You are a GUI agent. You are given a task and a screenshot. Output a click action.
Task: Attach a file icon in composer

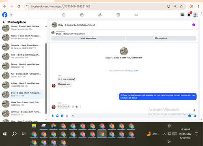tap(57, 116)
